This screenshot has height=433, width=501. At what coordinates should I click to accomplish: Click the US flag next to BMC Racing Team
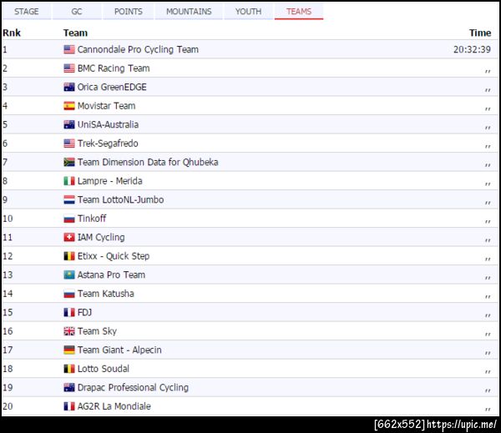click(x=69, y=68)
